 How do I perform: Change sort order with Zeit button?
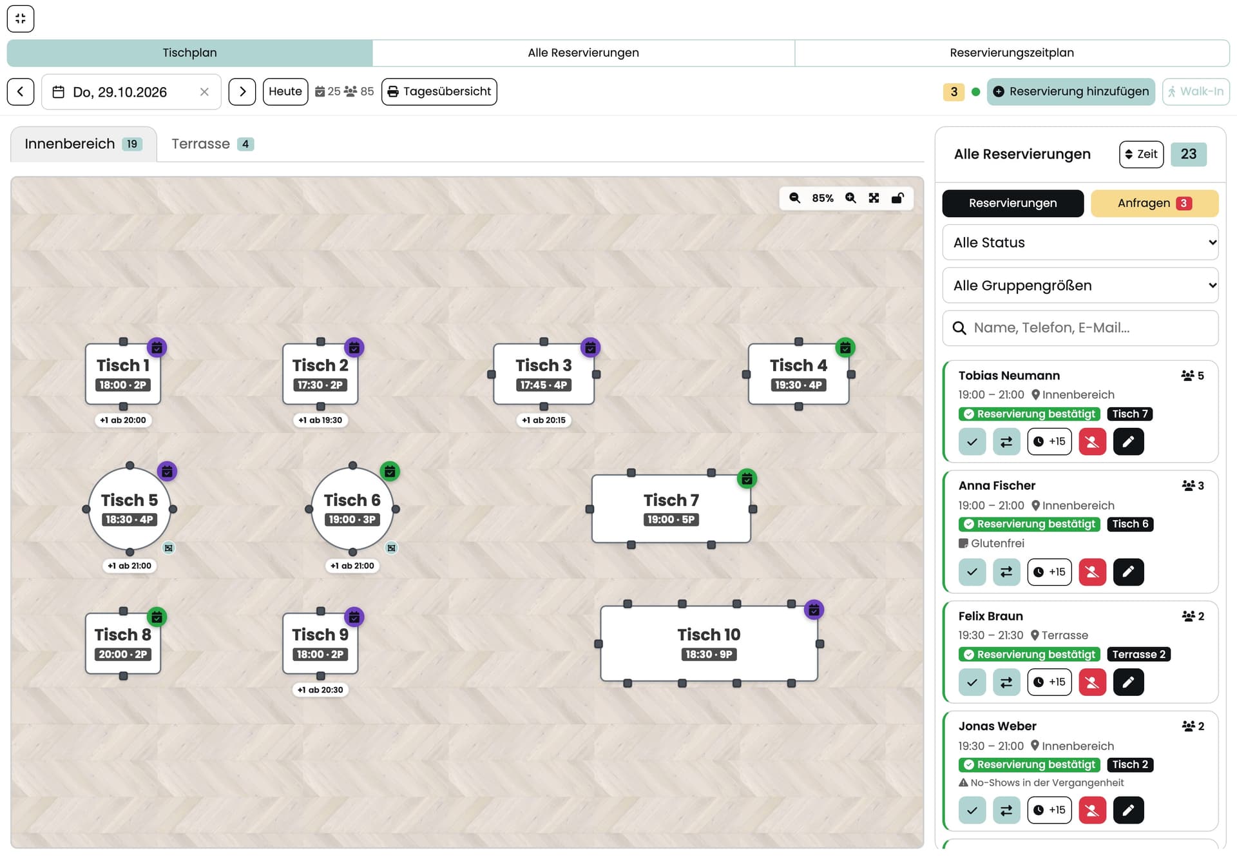1141,154
